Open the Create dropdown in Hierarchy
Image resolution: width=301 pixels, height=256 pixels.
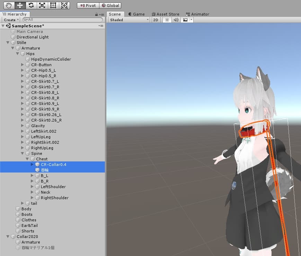(11, 20)
